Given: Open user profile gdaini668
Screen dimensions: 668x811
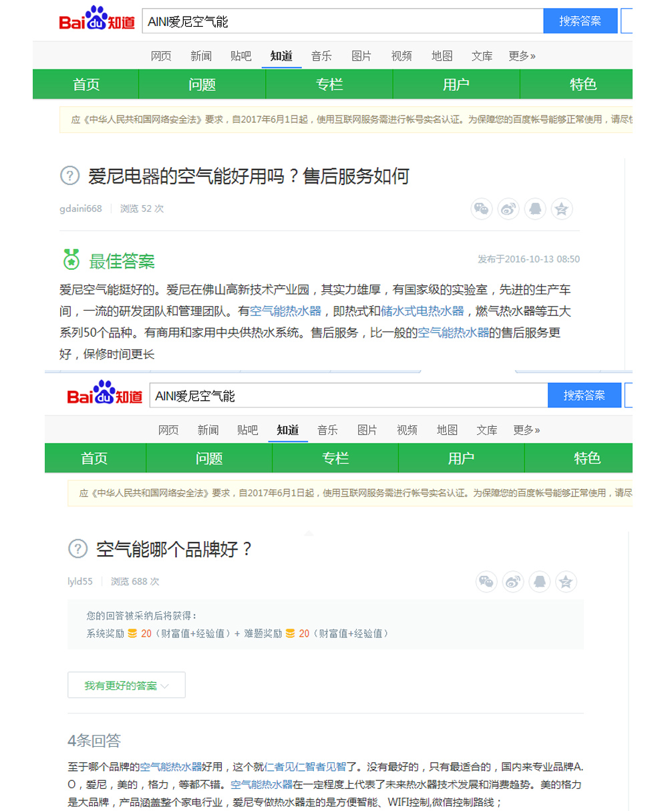Looking at the screenshot, I should point(81,208).
